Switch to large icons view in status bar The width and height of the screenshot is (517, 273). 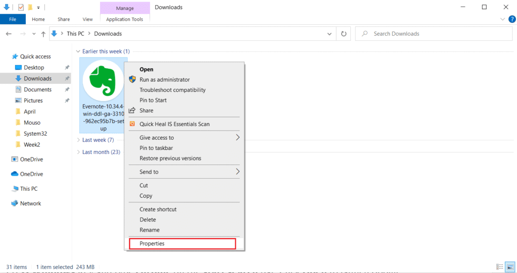(509, 266)
